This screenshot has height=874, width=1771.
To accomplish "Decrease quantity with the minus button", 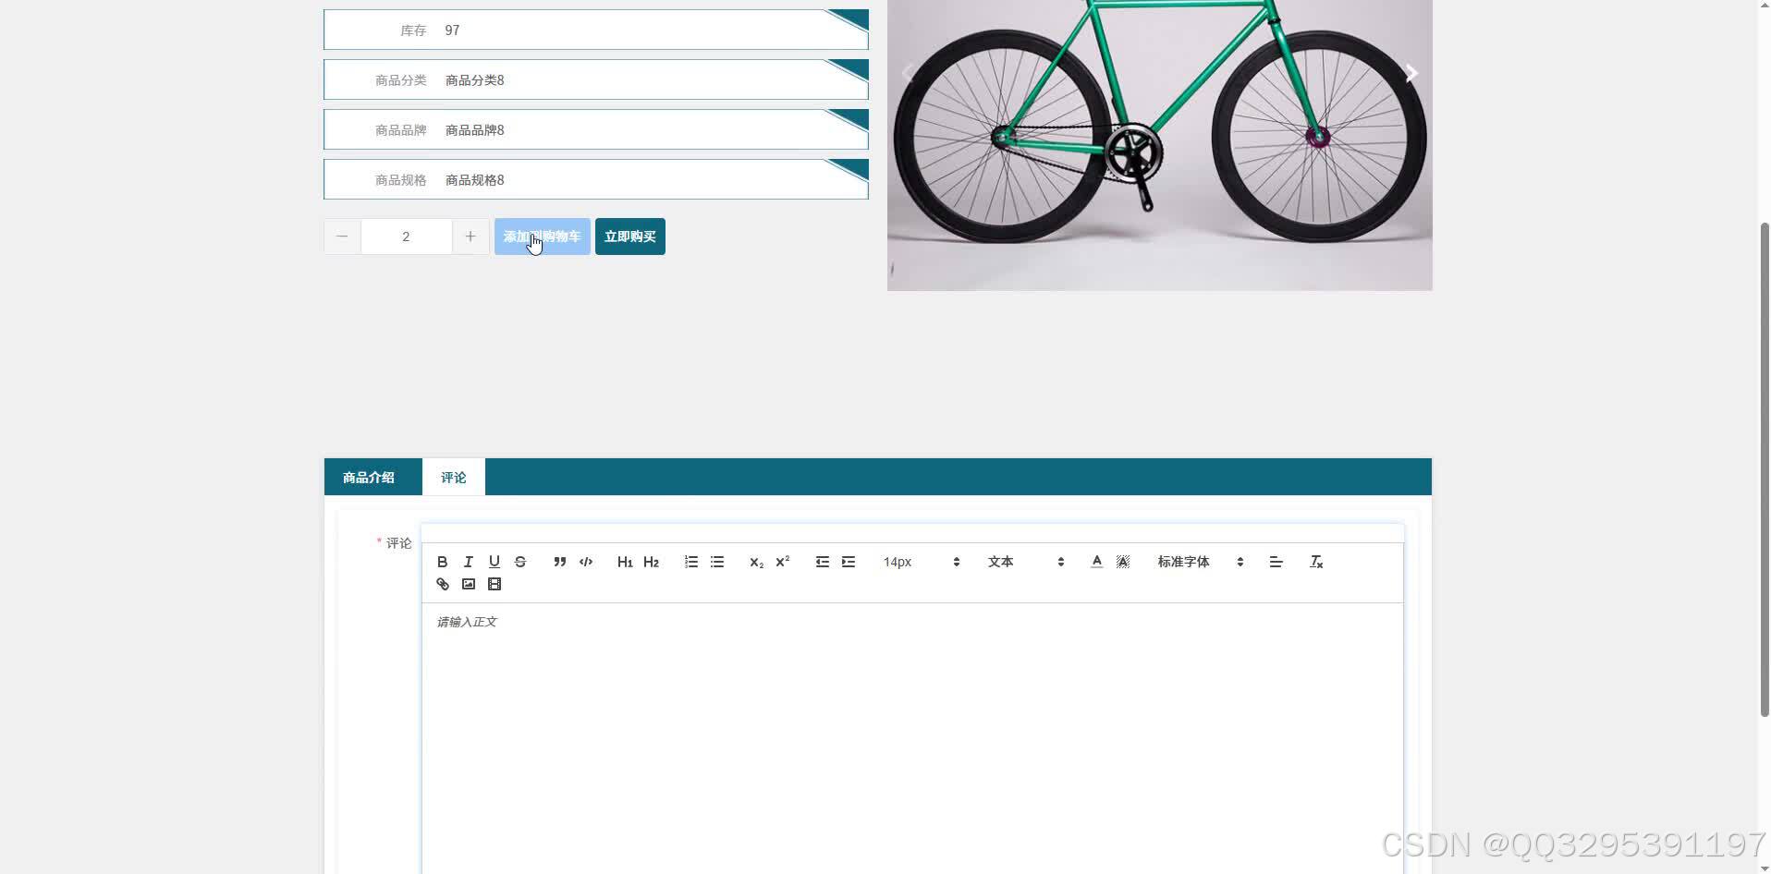I will (x=342, y=237).
